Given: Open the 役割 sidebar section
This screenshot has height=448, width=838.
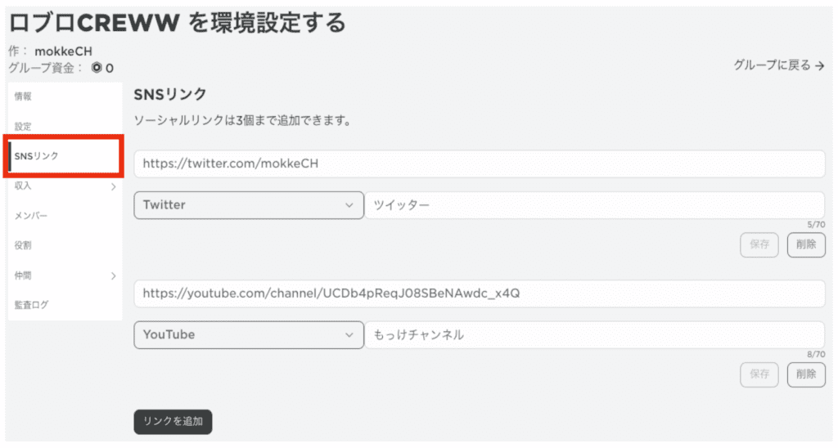Looking at the screenshot, I should 23,245.
